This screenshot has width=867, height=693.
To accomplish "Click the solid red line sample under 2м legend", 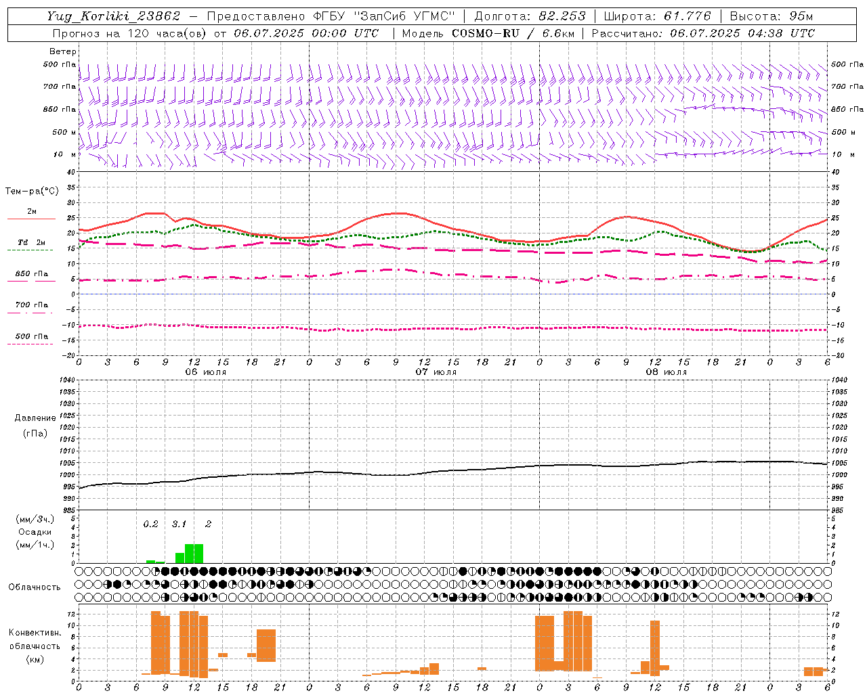I will coord(31,219).
